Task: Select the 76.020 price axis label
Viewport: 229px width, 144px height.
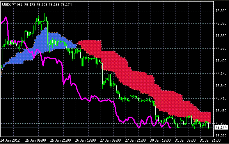Action: (x=221, y=136)
